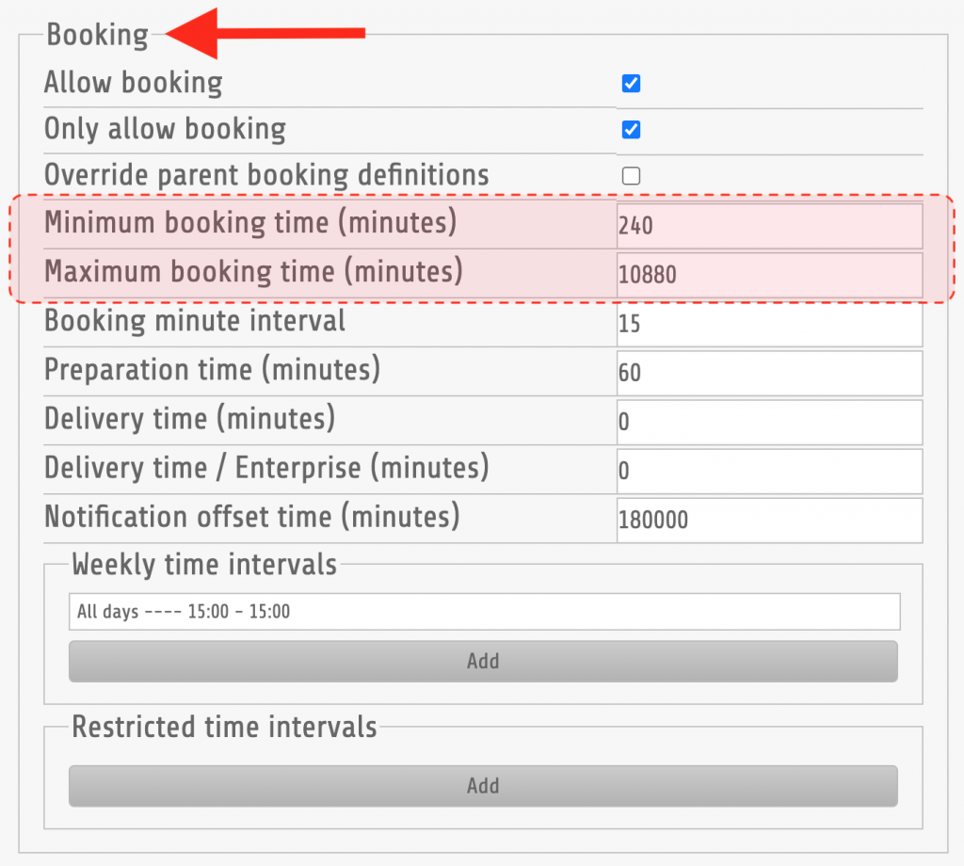Image resolution: width=964 pixels, height=866 pixels.
Task: Click the Maximum booking time (minutes) label
Action: pos(254,272)
